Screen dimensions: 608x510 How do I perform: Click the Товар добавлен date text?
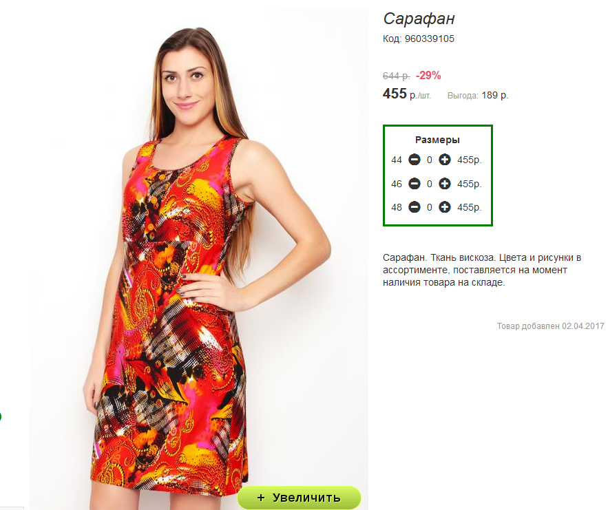pyautogui.click(x=551, y=326)
